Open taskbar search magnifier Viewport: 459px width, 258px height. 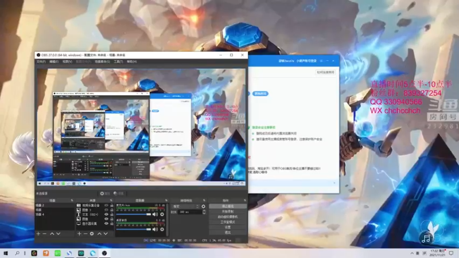click(x=17, y=253)
